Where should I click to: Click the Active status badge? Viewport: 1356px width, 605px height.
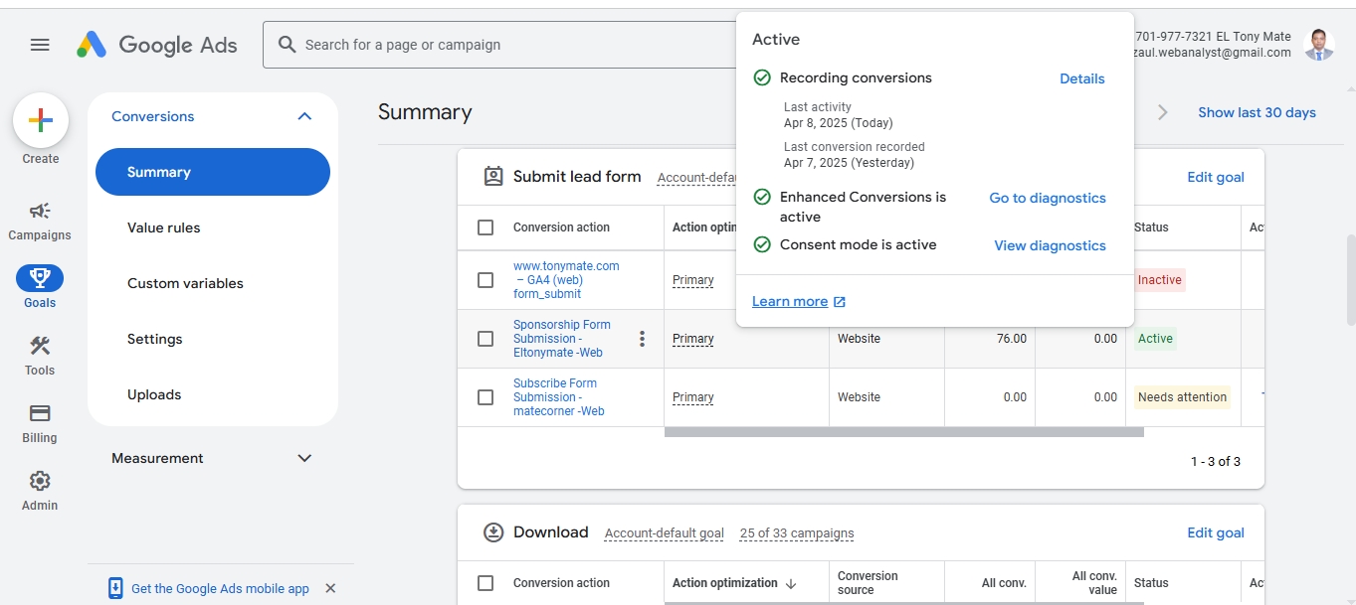click(x=1155, y=339)
